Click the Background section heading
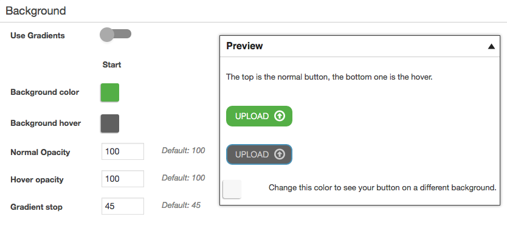Screen dimensions: 507x228 click(36, 11)
